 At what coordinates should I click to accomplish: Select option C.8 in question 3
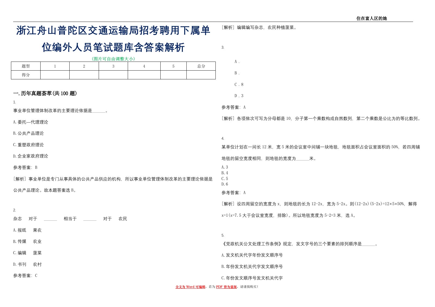click(239, 84)
